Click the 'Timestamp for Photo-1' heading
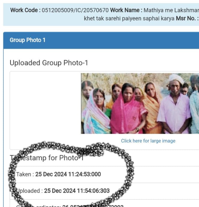Viewport: 199px width, 207px height. click(47, 158)
